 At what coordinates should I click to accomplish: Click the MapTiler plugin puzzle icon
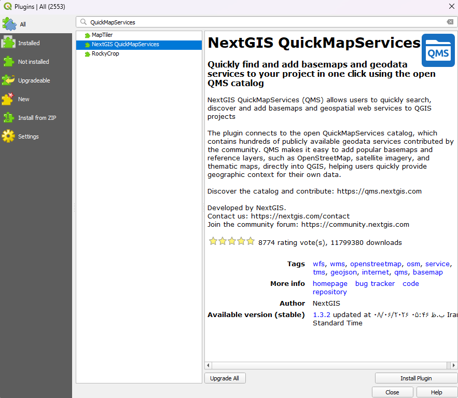(87, 35)
